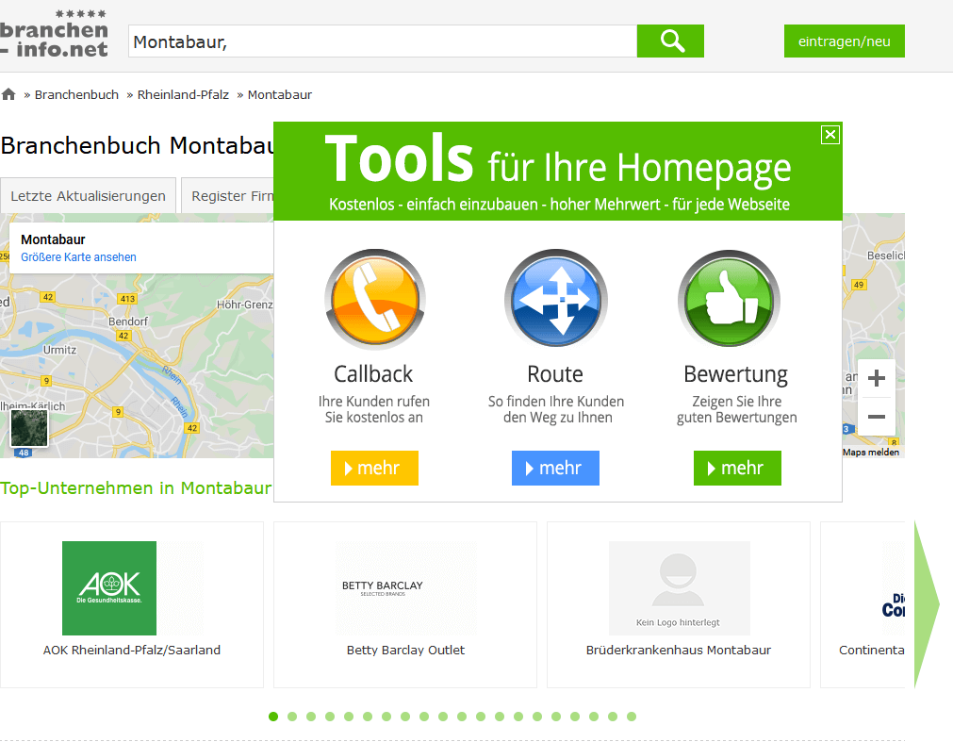The width and height of the screenshot is (953, 742).
Task: Switch map to satellite view thumbnail
Action: (x=28, y=427)
